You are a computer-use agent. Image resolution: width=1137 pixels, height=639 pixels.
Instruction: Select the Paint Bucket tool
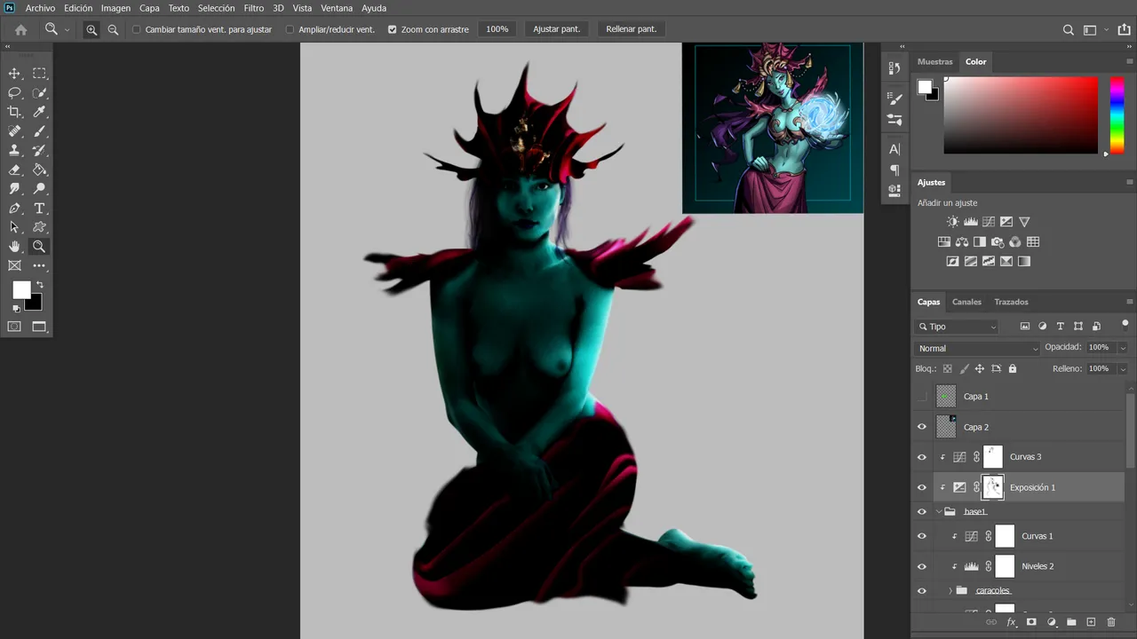39,170
